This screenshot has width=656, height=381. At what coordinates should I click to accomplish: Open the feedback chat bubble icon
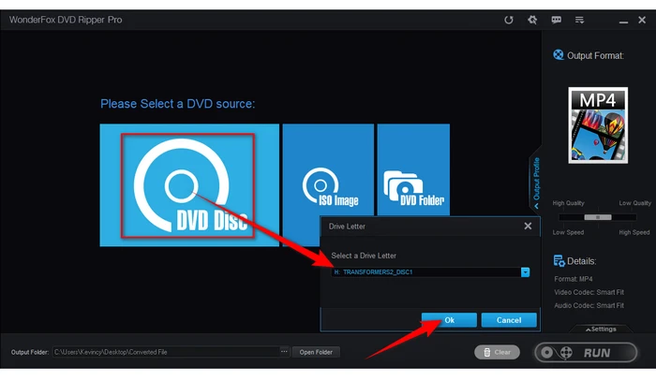point(556,20)
